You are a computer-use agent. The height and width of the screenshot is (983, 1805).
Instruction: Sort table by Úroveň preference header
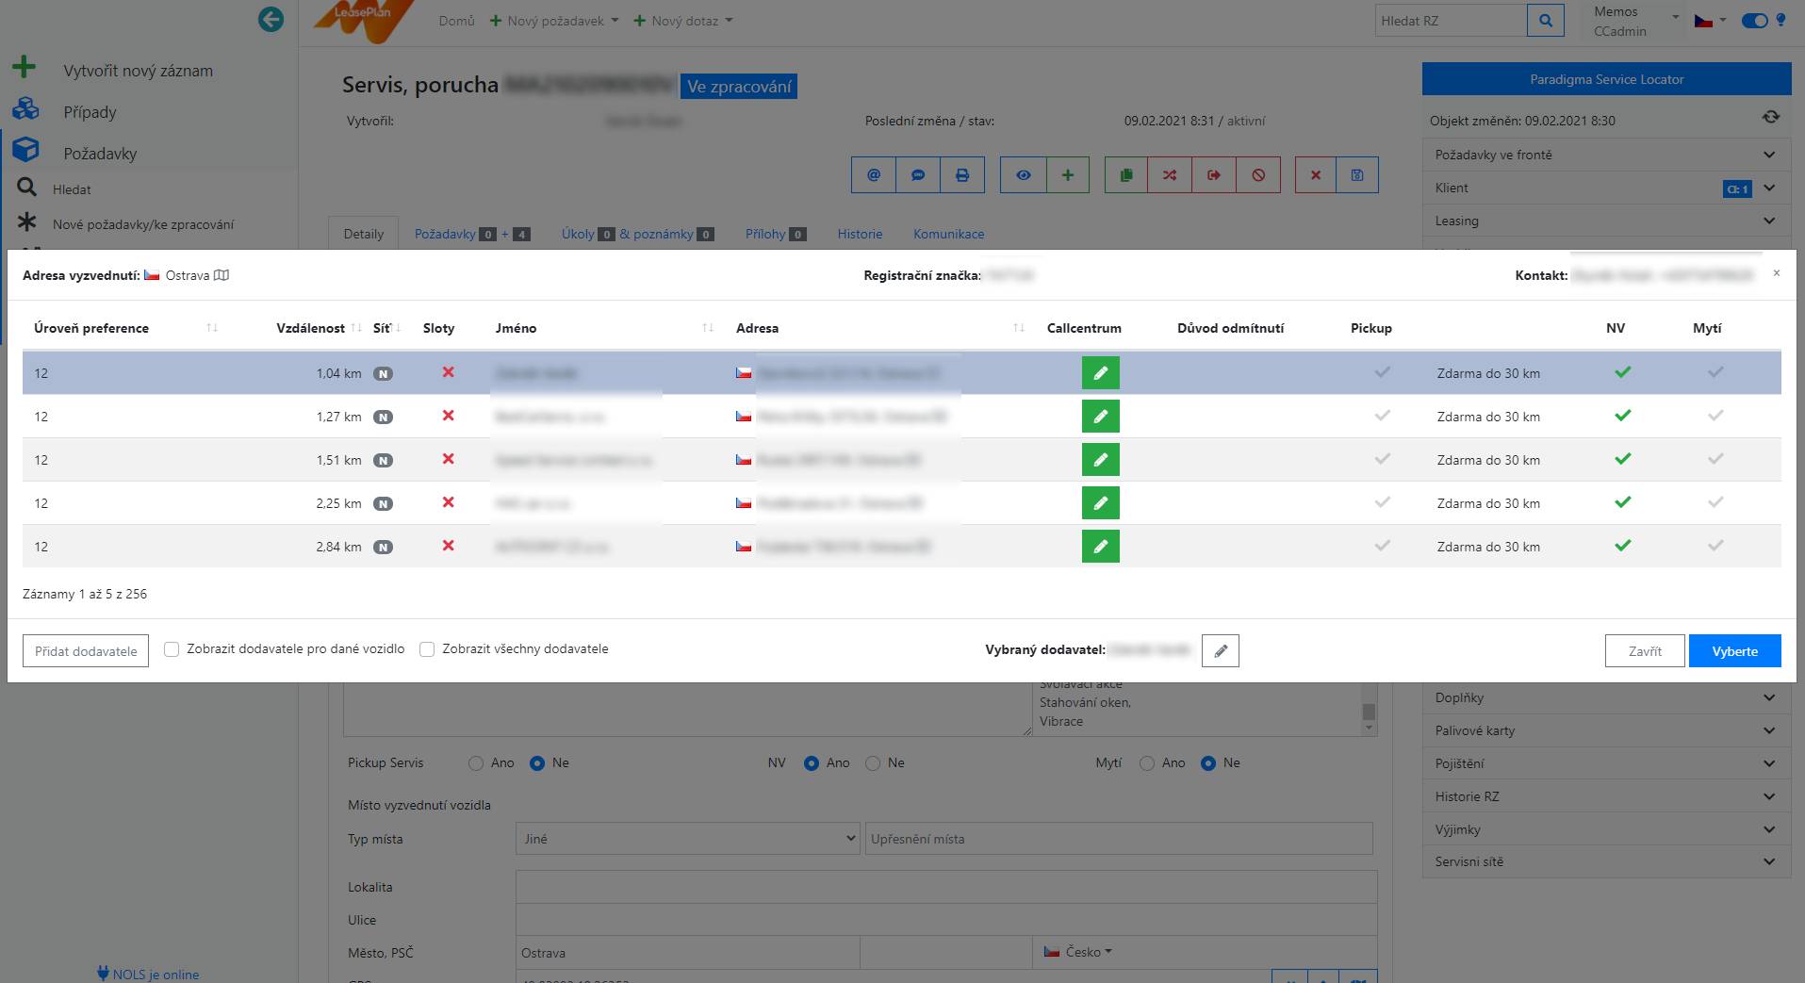(125, 328)
